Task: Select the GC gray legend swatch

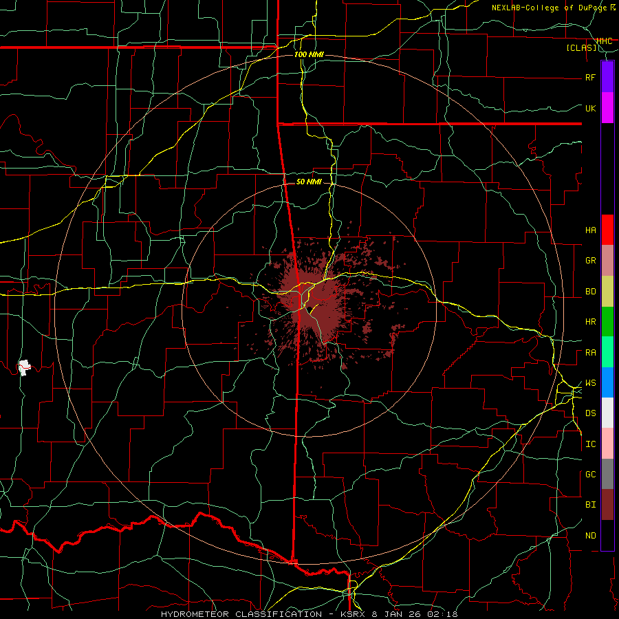Action: pos(607,474)
